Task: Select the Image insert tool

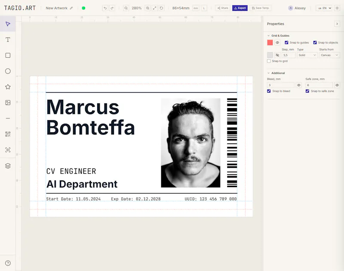Action: [8, 103]
